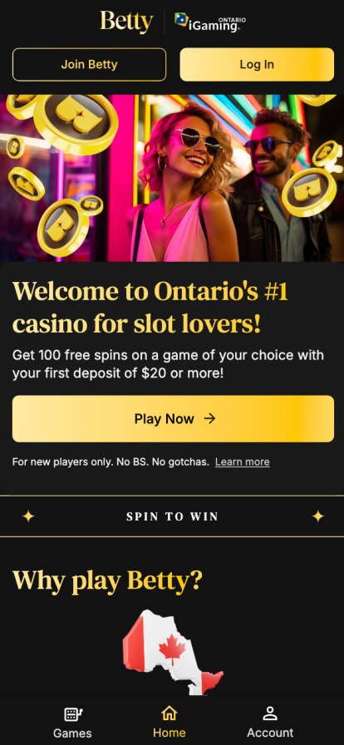
Task: Select the Home tab label
Action: [170, 733]
